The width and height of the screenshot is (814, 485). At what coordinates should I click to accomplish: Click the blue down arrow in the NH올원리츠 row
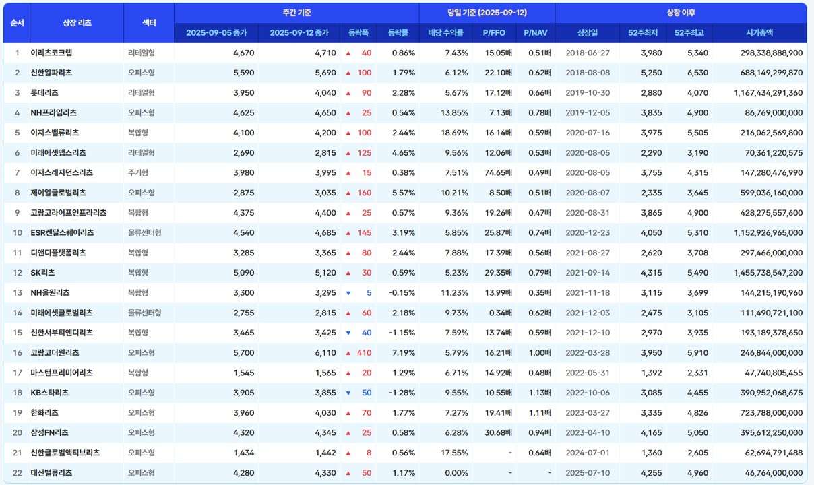point(348,293)
